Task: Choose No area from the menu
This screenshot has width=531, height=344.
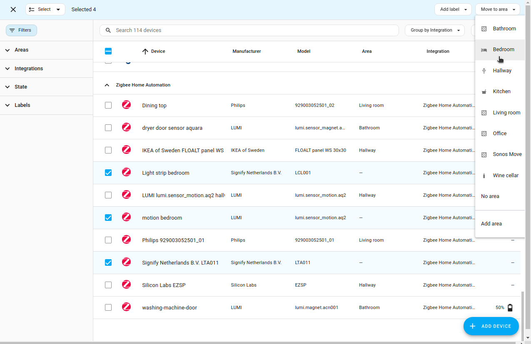Action: (x=490, y=196)
